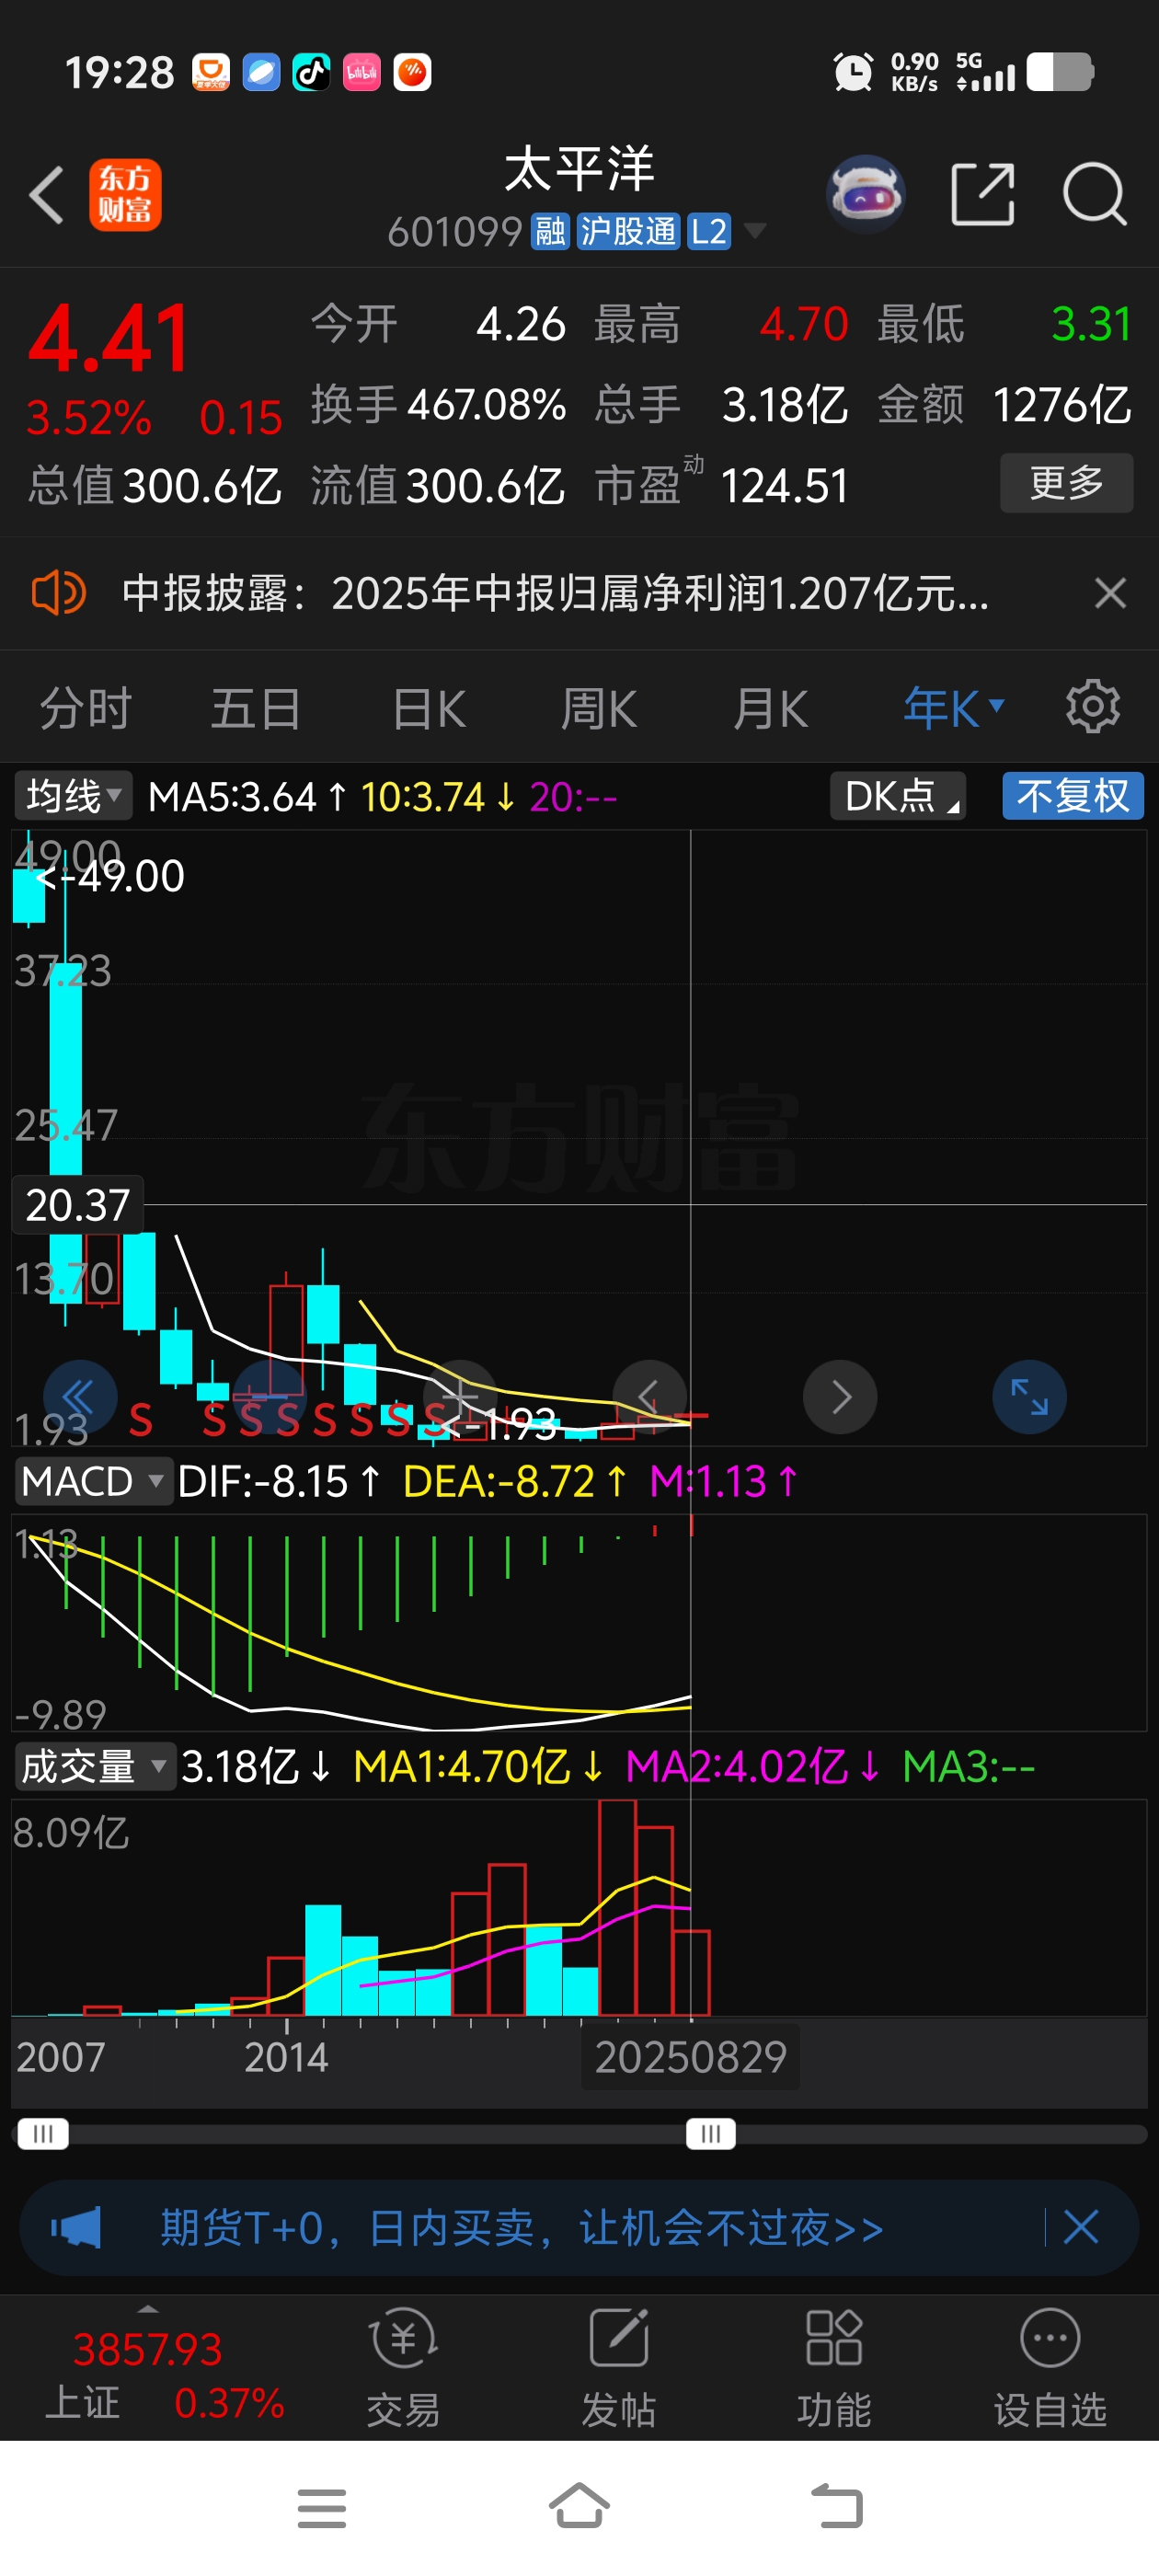This screenshot has width=1159, height=2576.
Task: Switch to 周K tab
Action: tap(598, 708)
